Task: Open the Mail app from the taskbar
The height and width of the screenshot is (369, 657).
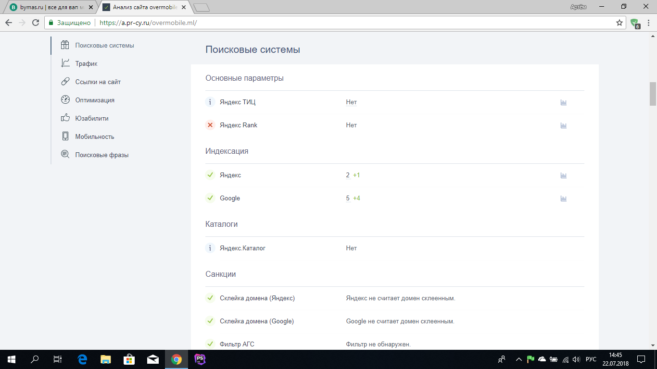Action: coord(153,359)
